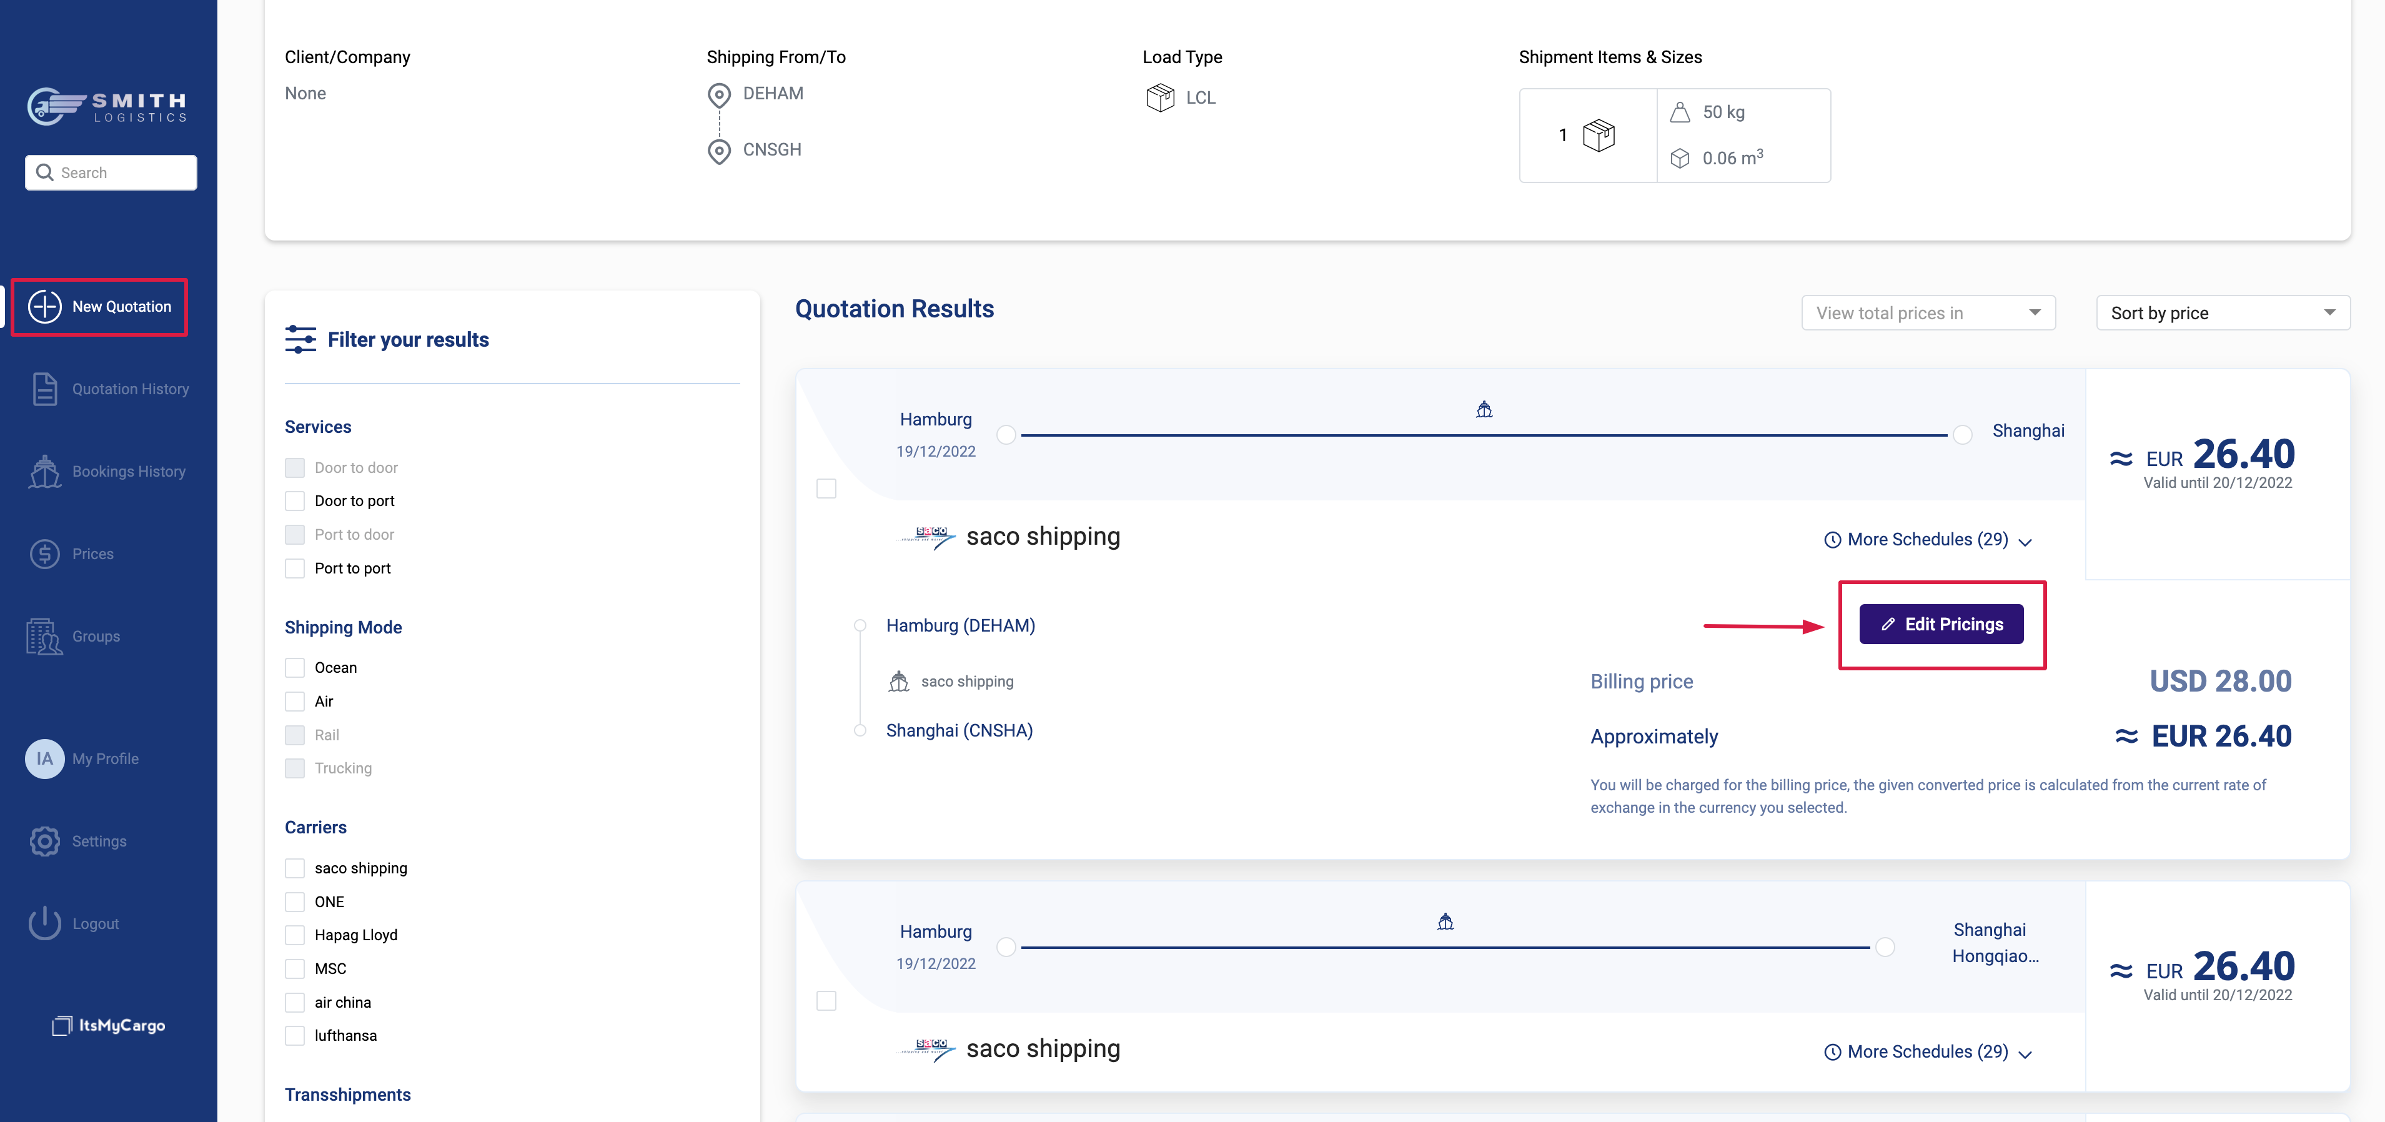
Task: Click the Edit Pricings button
Action: 1941,624
